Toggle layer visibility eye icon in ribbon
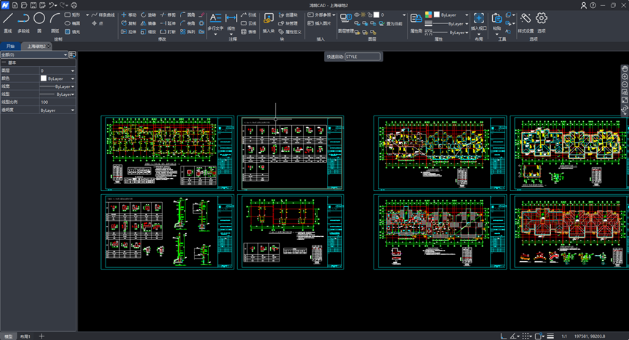Viewport: 629px width, 340px height. [357, 15]
